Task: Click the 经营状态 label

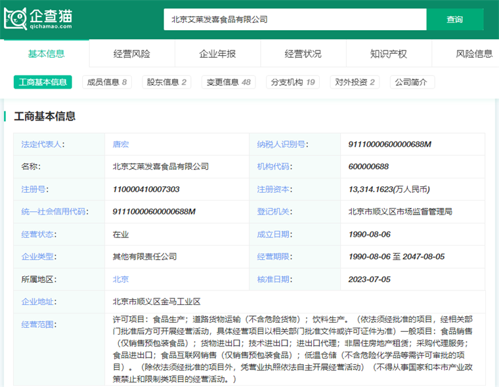Action: click(37, 234)
